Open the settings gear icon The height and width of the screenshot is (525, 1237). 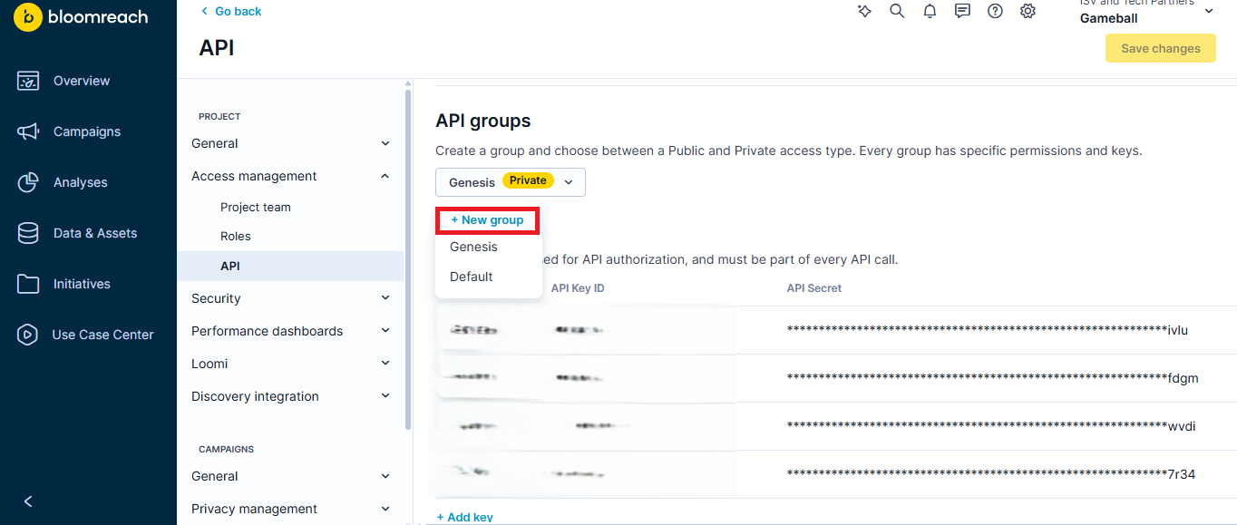click(1028, 11)
